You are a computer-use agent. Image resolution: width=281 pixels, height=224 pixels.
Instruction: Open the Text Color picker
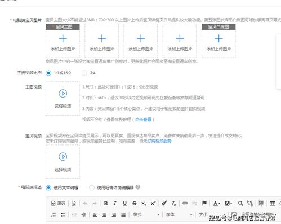(x=217, y=203)
